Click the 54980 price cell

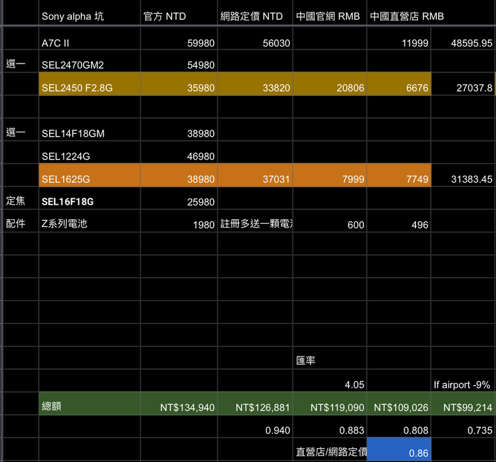coord(179,61)
